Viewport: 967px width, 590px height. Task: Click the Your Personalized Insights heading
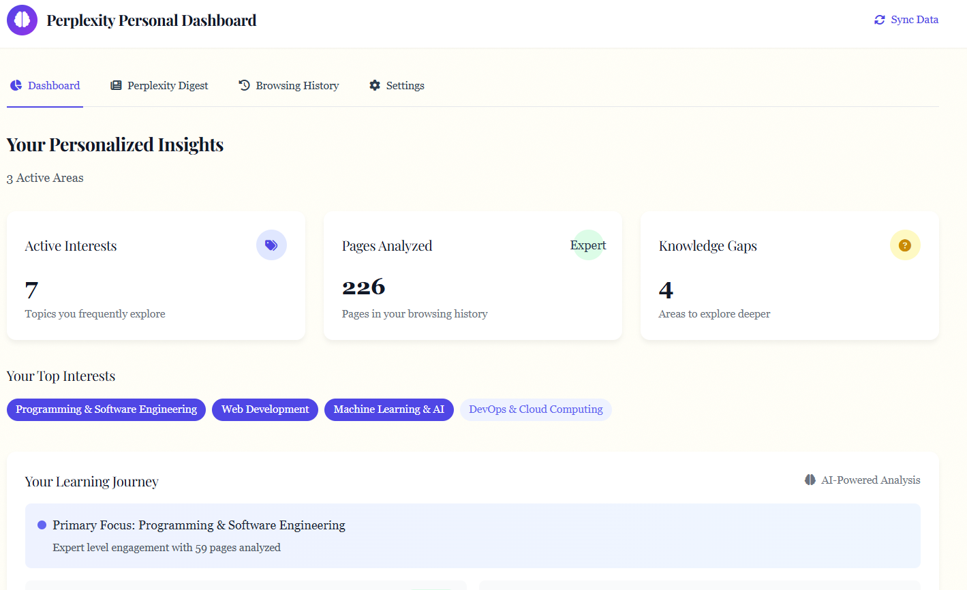[x=115, y=144]
